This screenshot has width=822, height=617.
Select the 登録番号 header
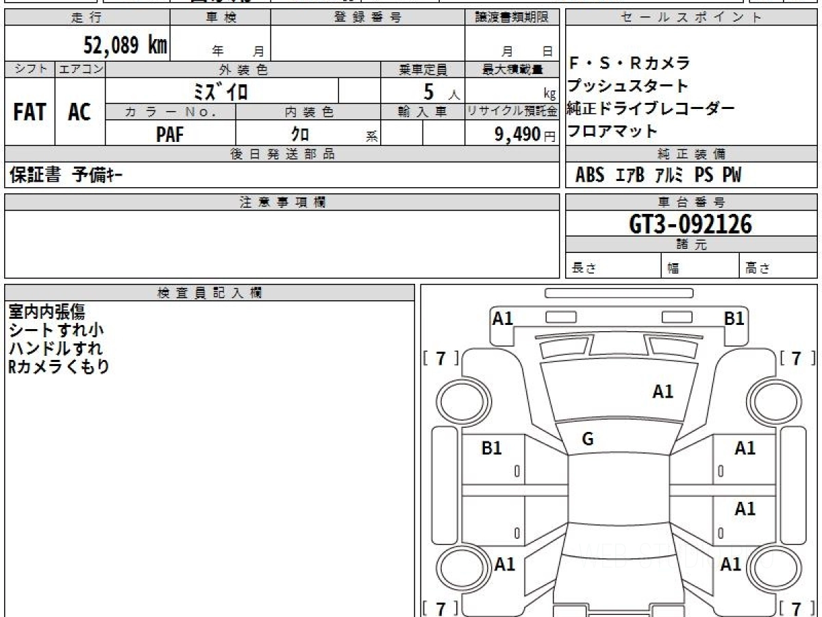tap(368, 18)
